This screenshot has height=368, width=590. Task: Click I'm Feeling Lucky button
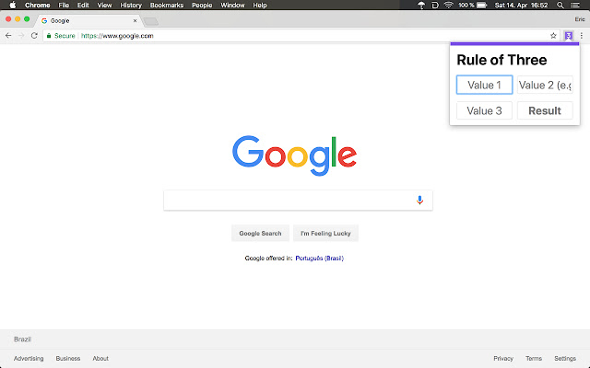(325, 233)
